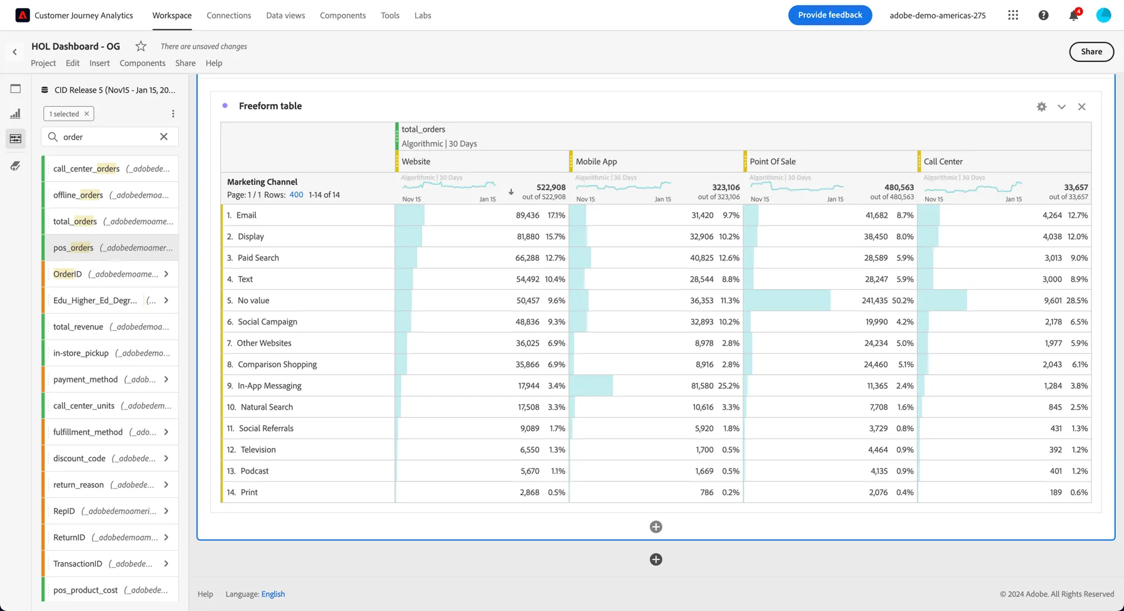The height and width of the screenshot is (611, 1124).
Task: Select the pos_orders metric
Action: coord(110,248)
